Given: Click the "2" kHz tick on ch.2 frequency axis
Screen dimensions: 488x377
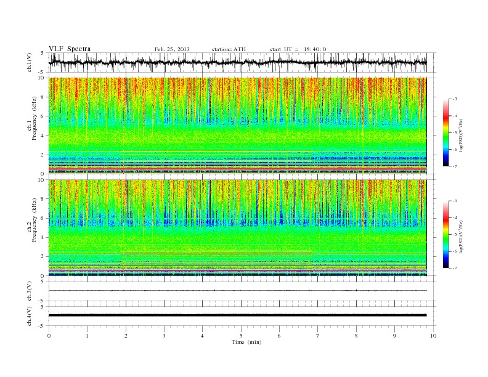Looking at the screenshot, I should coord(43,257).
